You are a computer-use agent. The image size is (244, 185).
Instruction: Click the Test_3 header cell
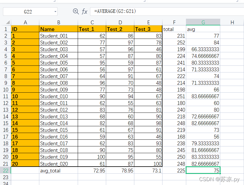coord(148,29)
